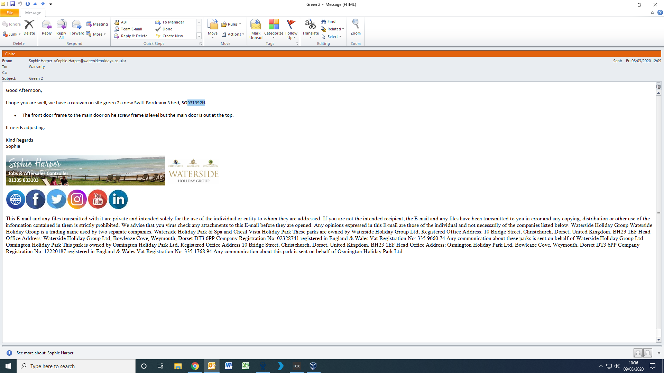This screenshot has width=664, height=373.
Task: Expand the Quick Steps gallery arrow
Action: click(x=199, y=36)
